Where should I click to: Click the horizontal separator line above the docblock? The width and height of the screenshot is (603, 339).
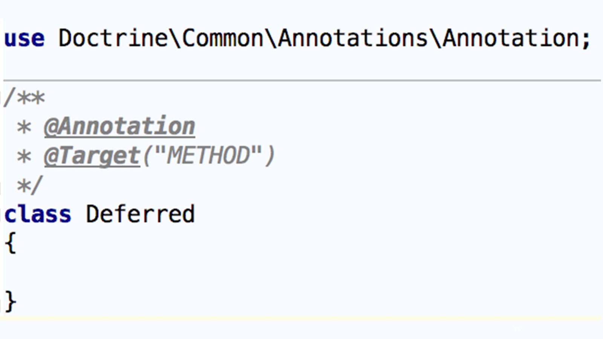coord(301,80)
